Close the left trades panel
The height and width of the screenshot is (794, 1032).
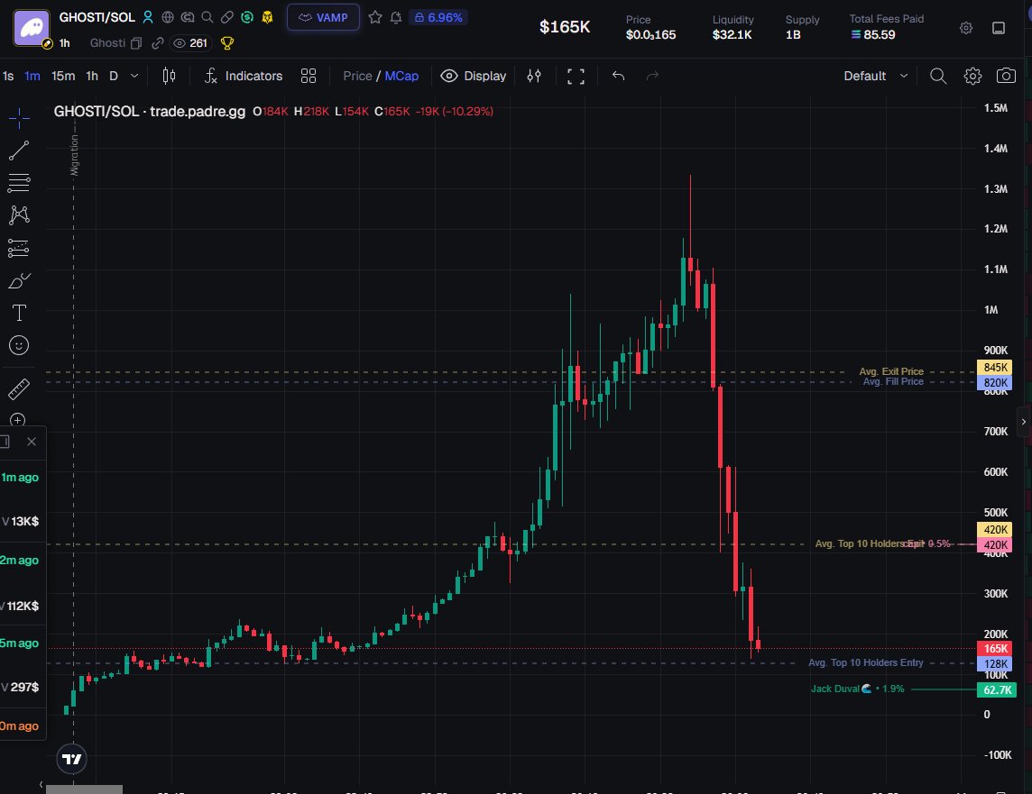click(x=31, y=442)
